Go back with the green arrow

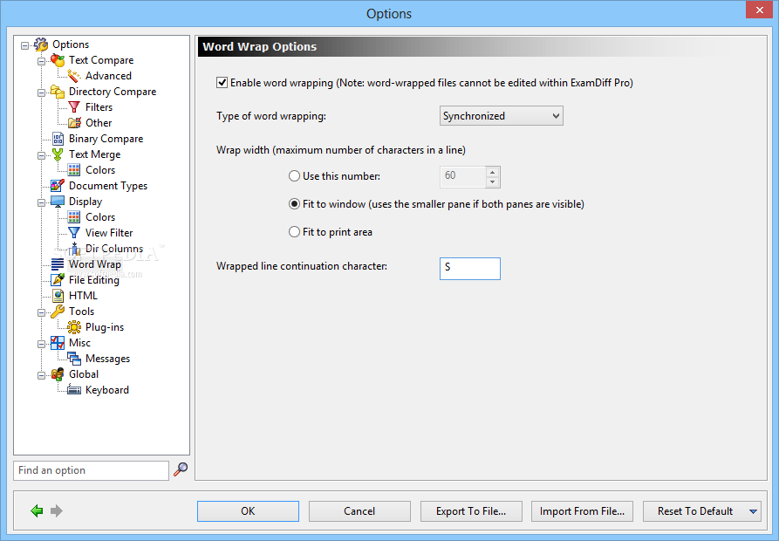[x=37, y=510]
